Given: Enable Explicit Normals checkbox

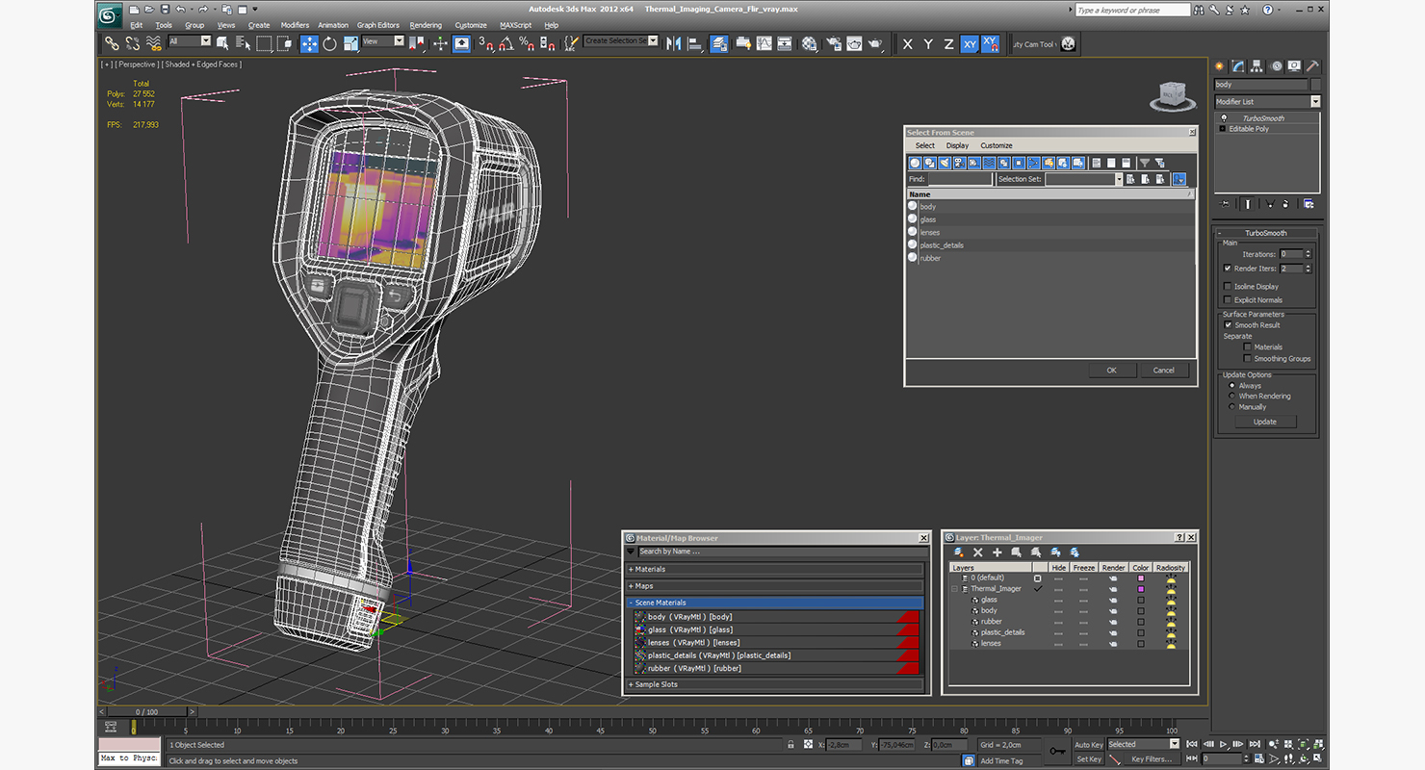Looking at the screenshot, I should pos(1228,299).
